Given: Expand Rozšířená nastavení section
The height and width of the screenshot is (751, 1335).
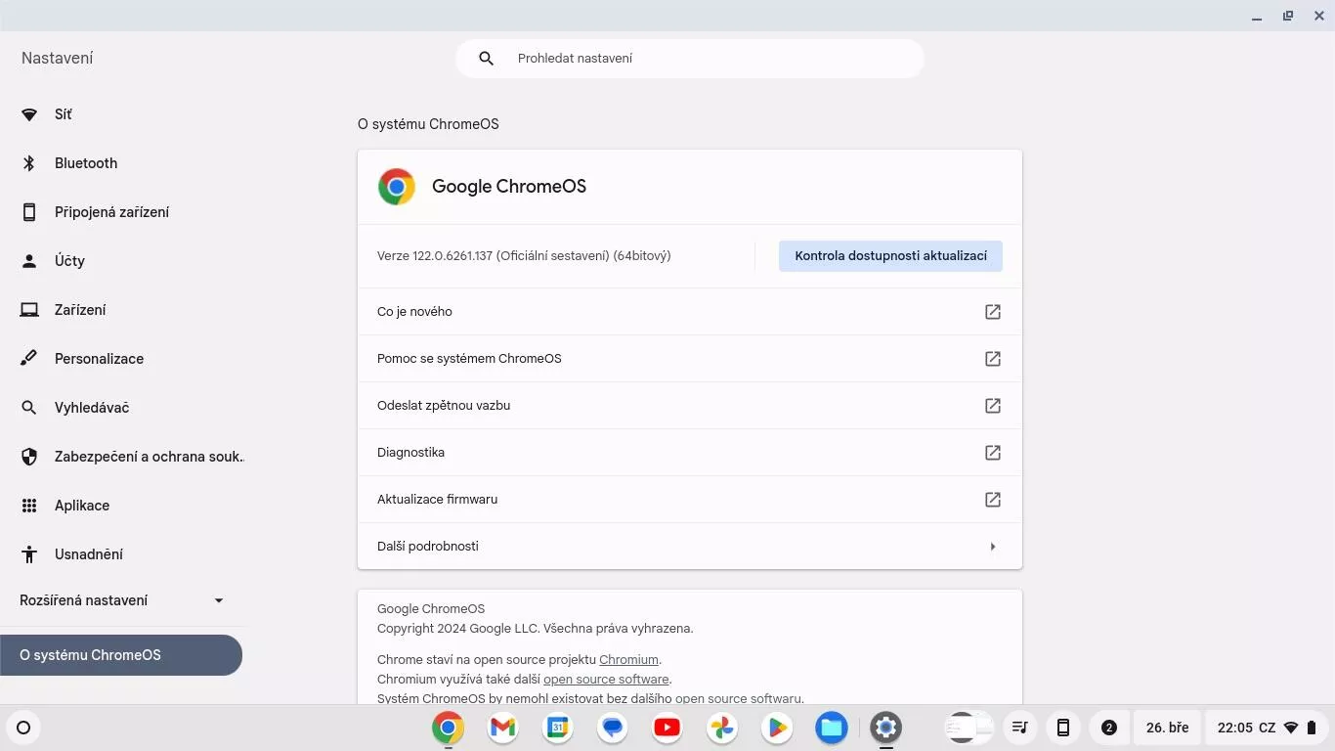Looking at the screenshot, I should pos(121,600).
